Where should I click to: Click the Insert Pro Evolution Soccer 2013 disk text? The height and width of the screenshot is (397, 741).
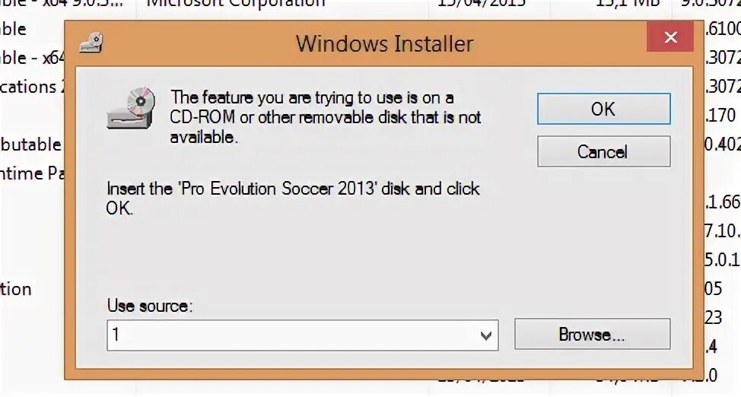tap(293, 198)
